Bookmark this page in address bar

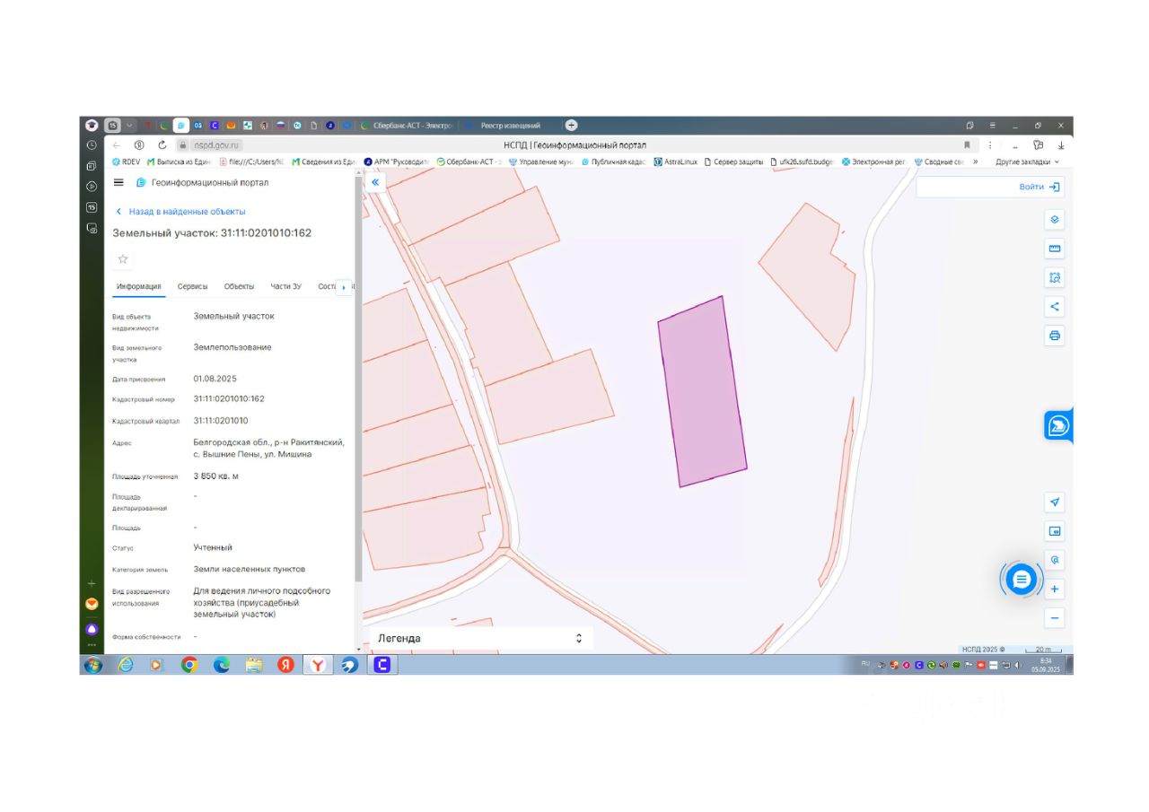[967, 144]
